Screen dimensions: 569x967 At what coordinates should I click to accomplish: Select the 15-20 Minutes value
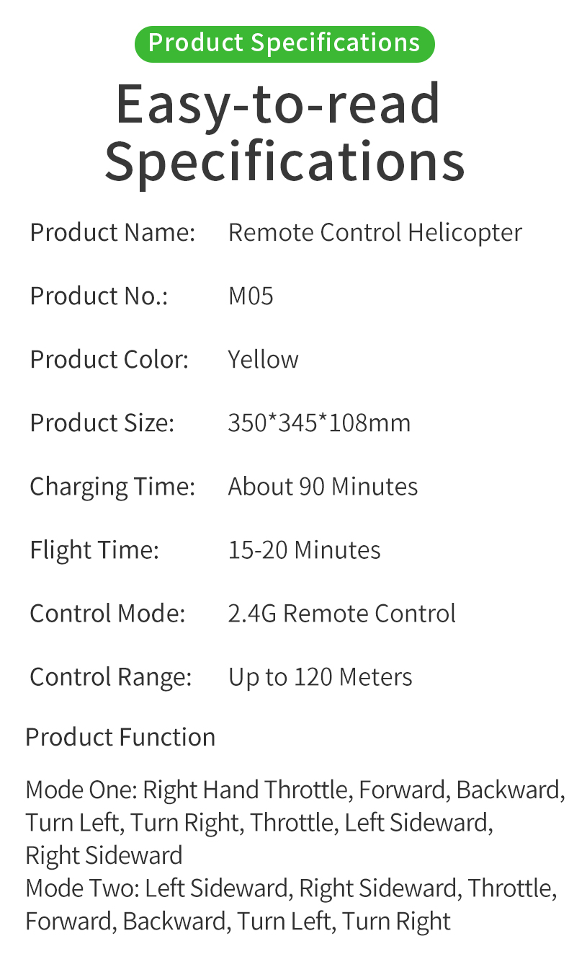click(x=304, y=550)
